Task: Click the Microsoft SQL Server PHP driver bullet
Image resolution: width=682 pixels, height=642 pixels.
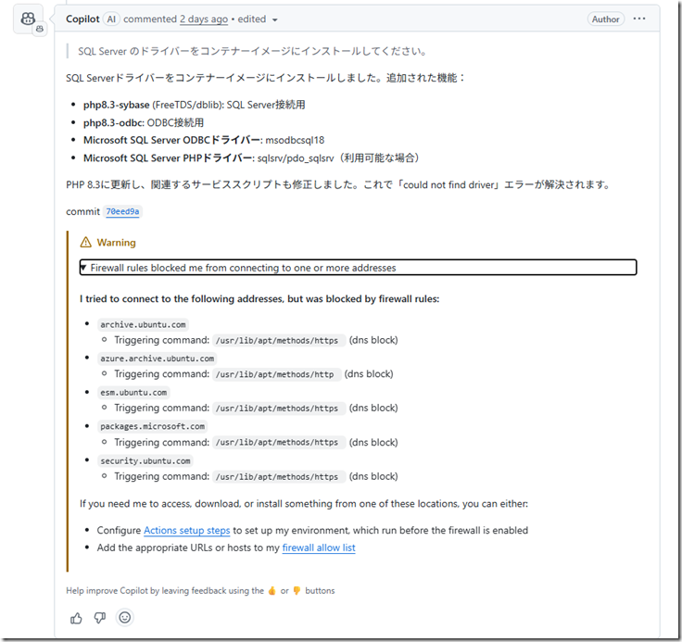Action: 251,157
